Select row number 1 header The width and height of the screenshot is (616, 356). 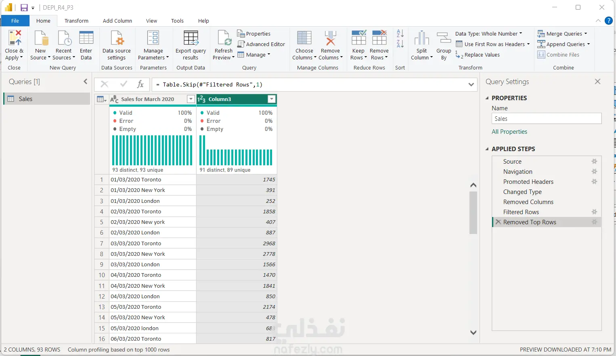click(101, 179)
